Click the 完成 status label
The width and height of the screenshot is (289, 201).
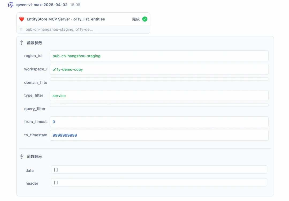[136, 19]
